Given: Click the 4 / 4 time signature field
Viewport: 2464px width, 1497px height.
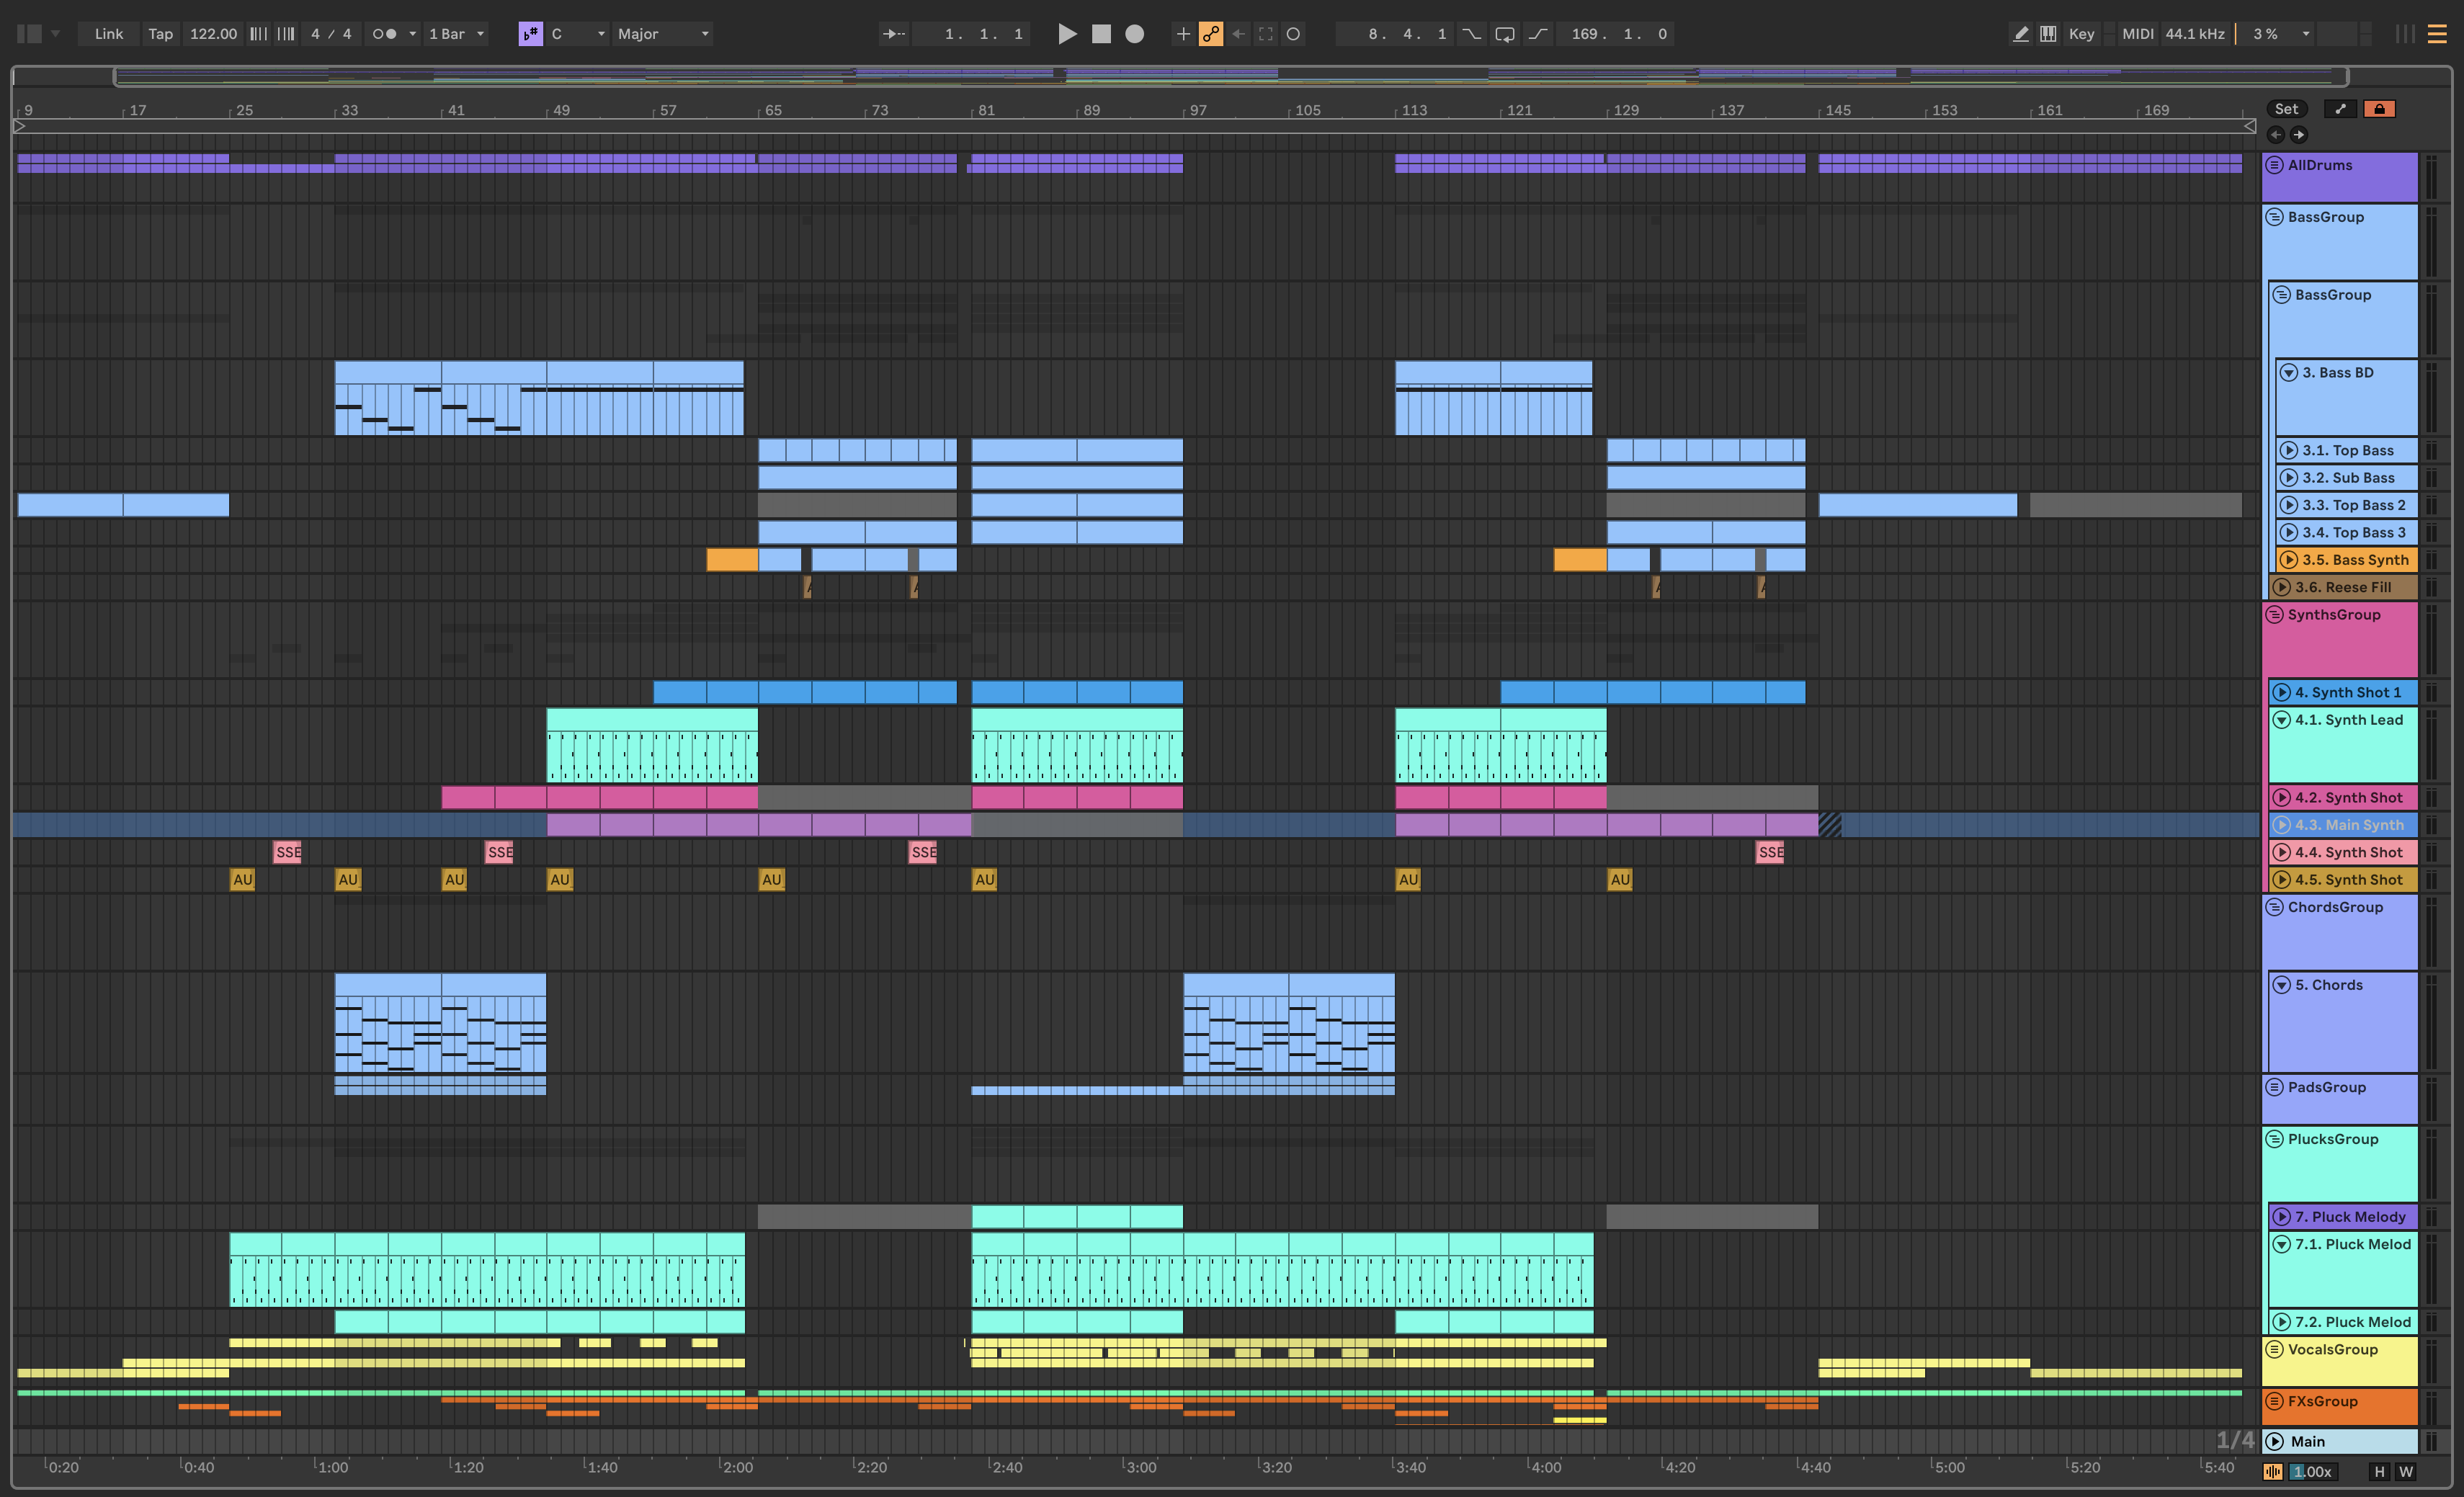Looking at the screenshot, I should pos(331,34).
